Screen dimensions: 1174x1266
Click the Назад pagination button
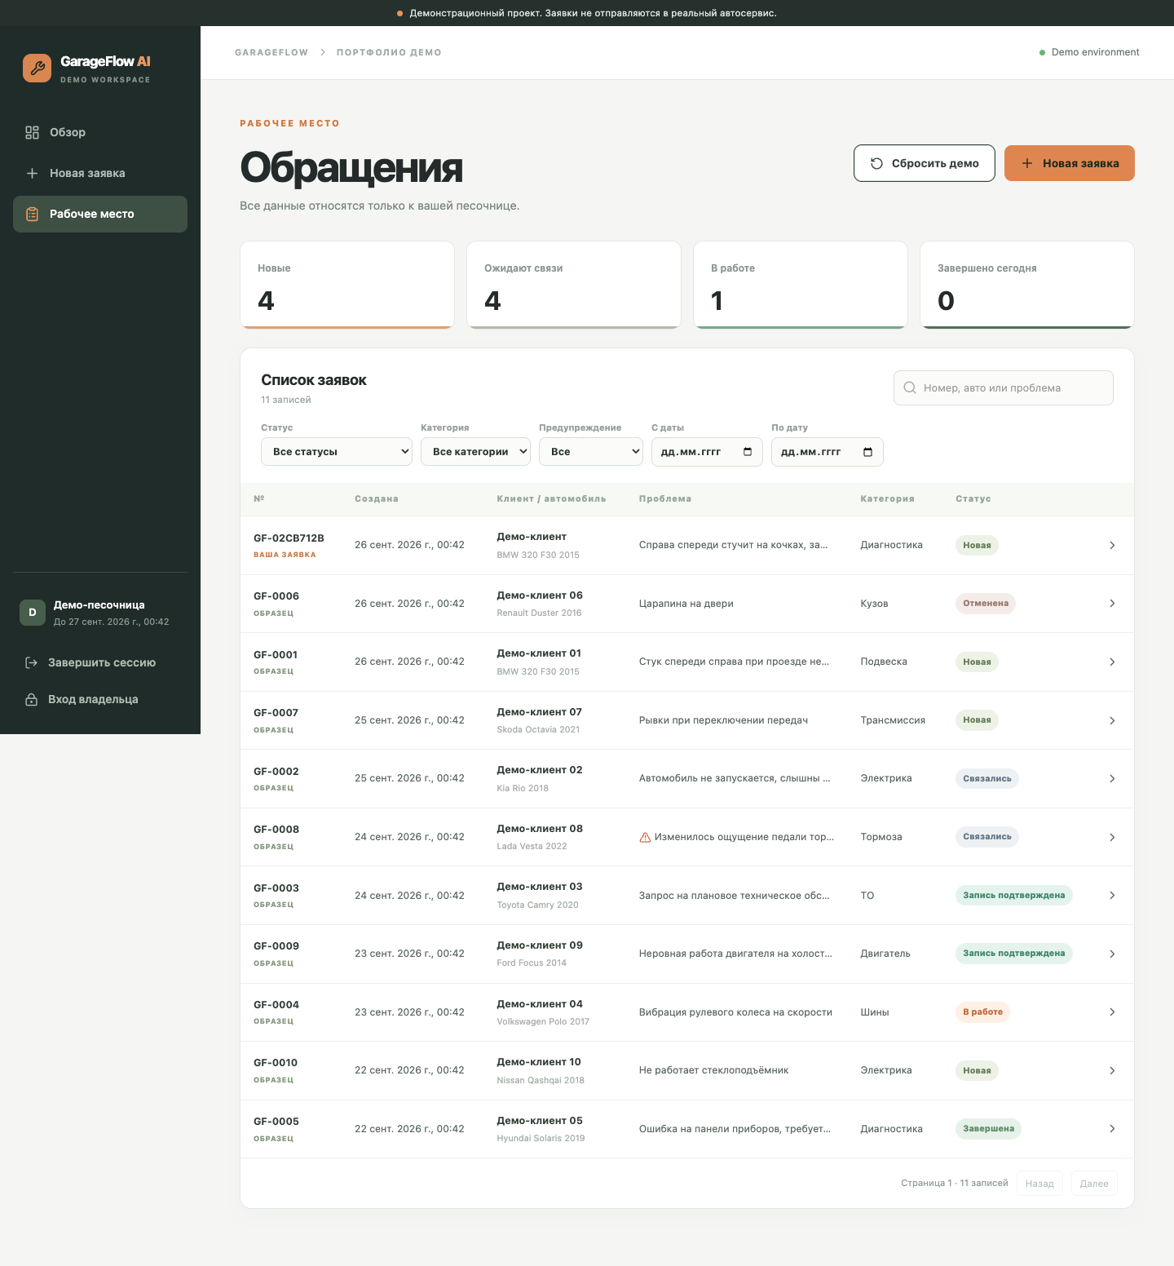(1039, 1184)
